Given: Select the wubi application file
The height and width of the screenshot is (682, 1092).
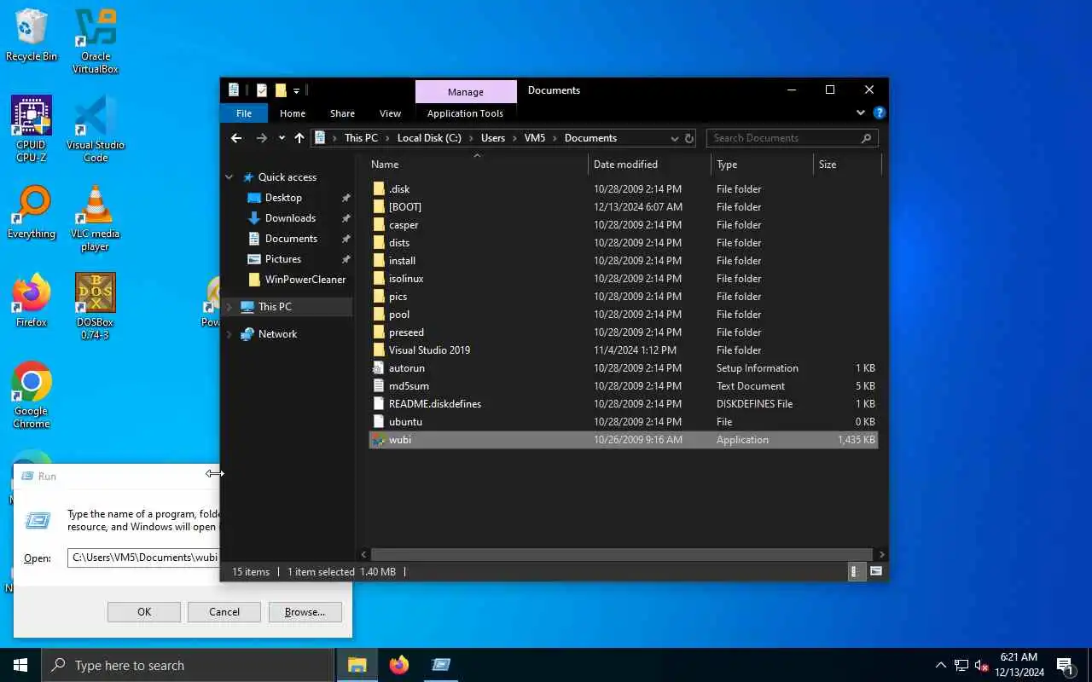Looking at the screenshot, I should coord(623,440).
